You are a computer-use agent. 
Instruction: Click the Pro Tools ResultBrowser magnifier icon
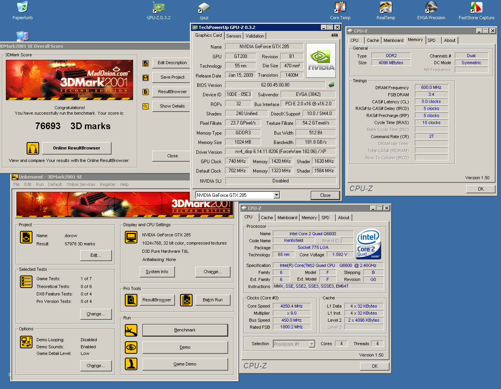coord(131,300)
